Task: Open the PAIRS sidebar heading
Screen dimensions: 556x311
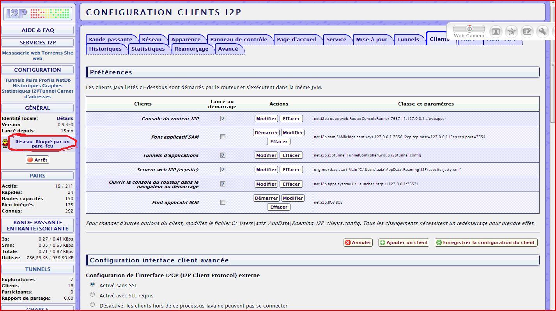Action: (37, 176)
